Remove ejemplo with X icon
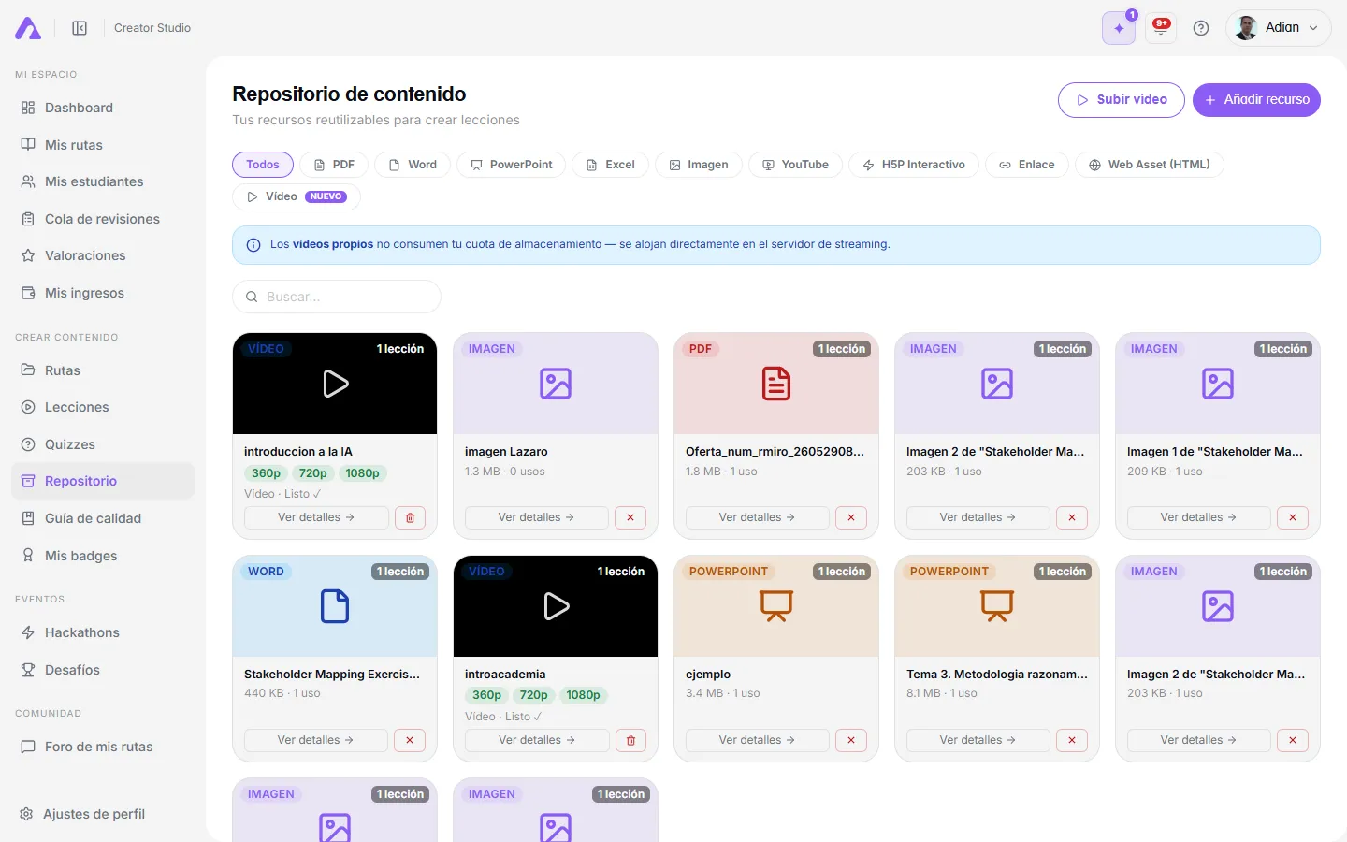 tap(851, 740)
